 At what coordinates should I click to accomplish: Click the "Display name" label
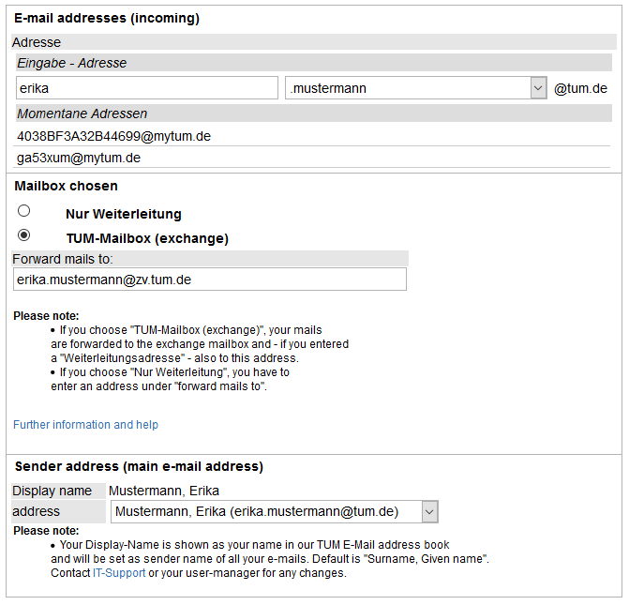coord(52,491)
